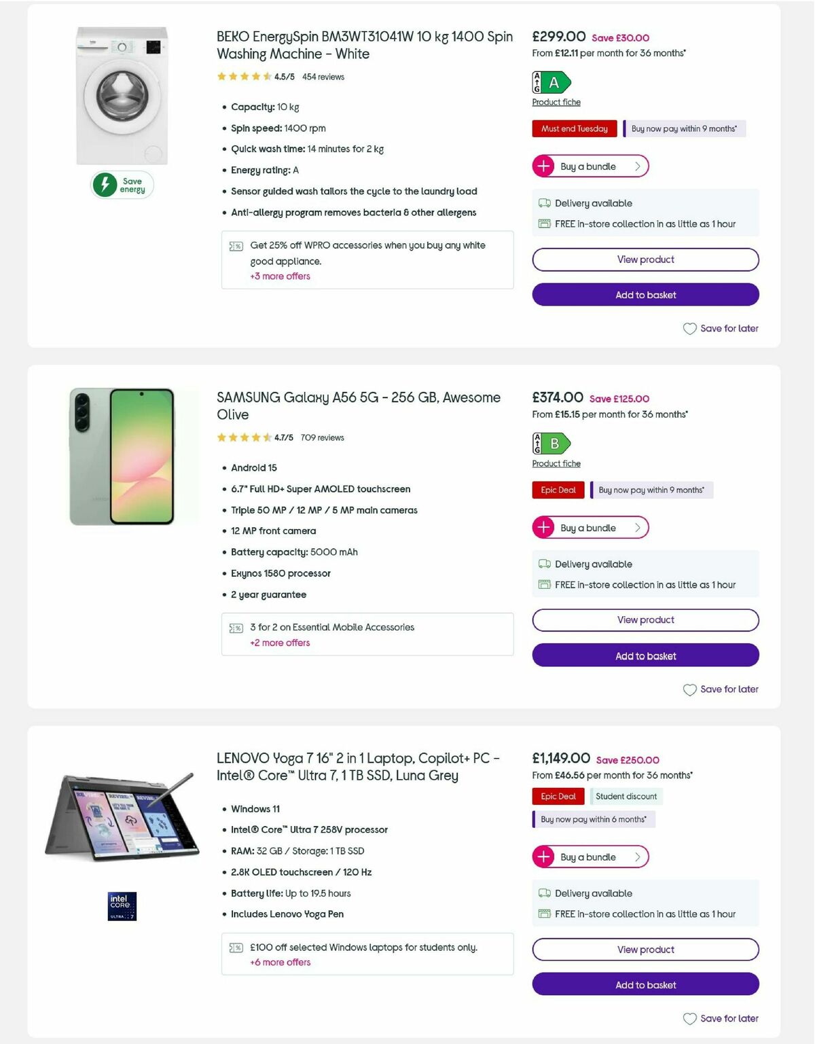Screen dimensions: 815x1044
Task: Expand the +6 more offers for the Lenovo laptop
Action: click(x=279, y=962)
